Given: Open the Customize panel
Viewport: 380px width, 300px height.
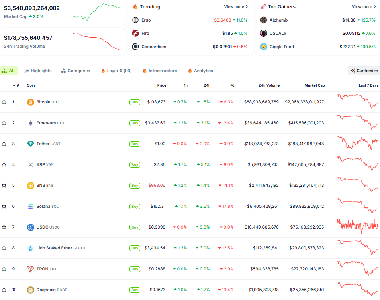Looking at the screenshot, I should (364, 71).
